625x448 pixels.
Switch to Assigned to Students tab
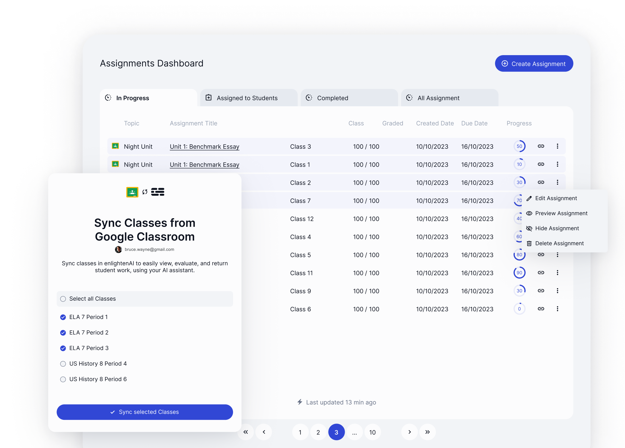pyautogui.click(x=249, y=98)
